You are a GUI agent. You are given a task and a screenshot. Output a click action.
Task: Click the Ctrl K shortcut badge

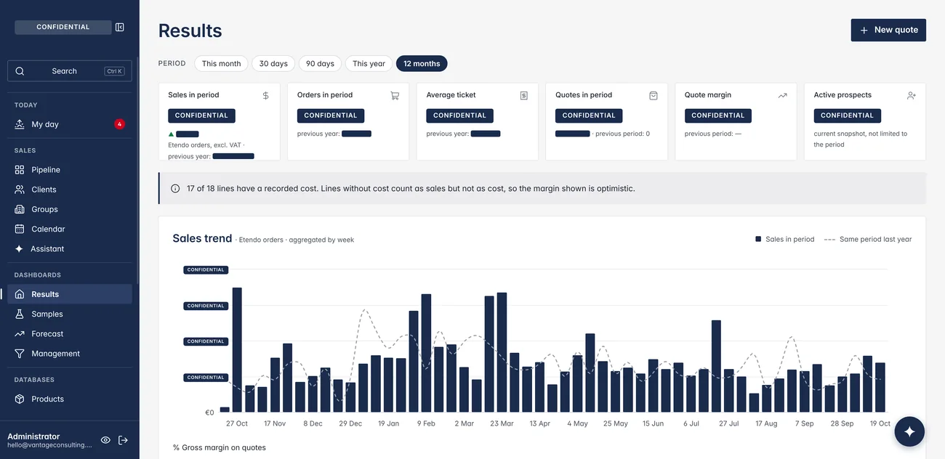(x=115, y=71)
